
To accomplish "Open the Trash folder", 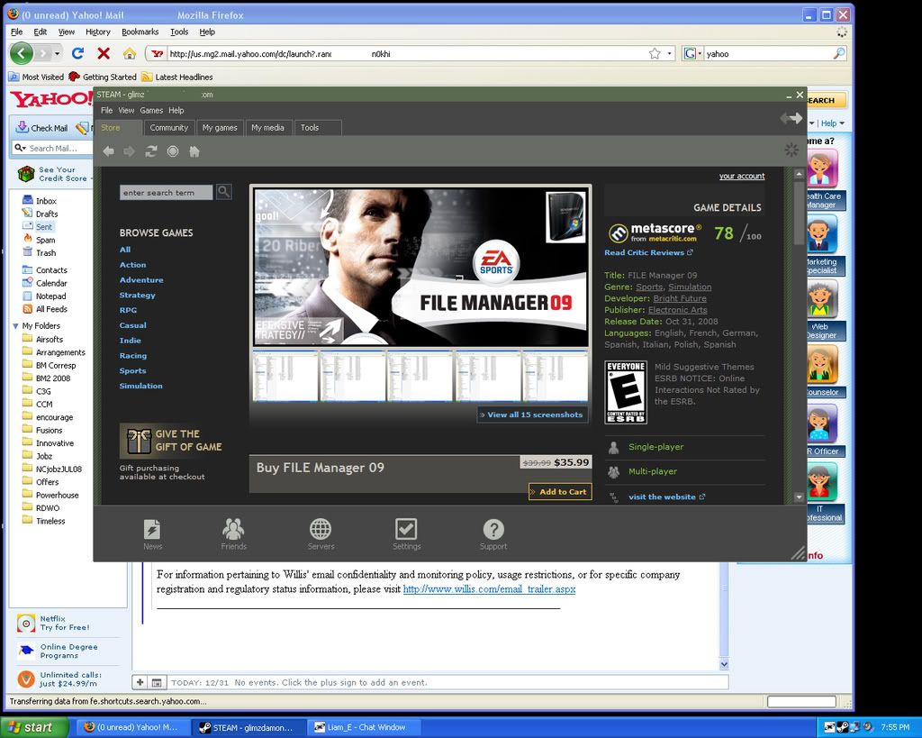I will click(x=45, y=252).
